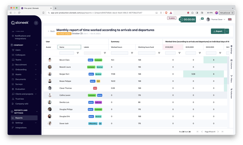
Task: Collapse REPORTS AND SETTINGS section
Action: click(37, 112)
